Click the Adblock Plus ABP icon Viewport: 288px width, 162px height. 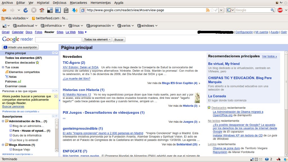tap(280, 10)
